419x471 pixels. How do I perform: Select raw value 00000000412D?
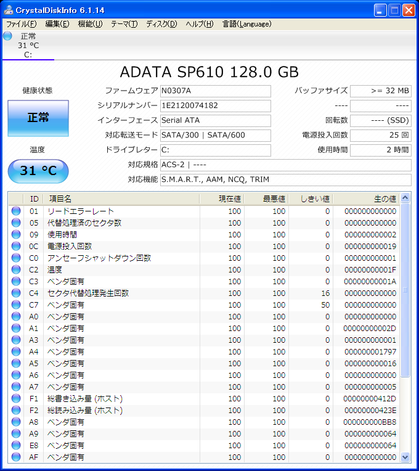(x=370, y=399)
